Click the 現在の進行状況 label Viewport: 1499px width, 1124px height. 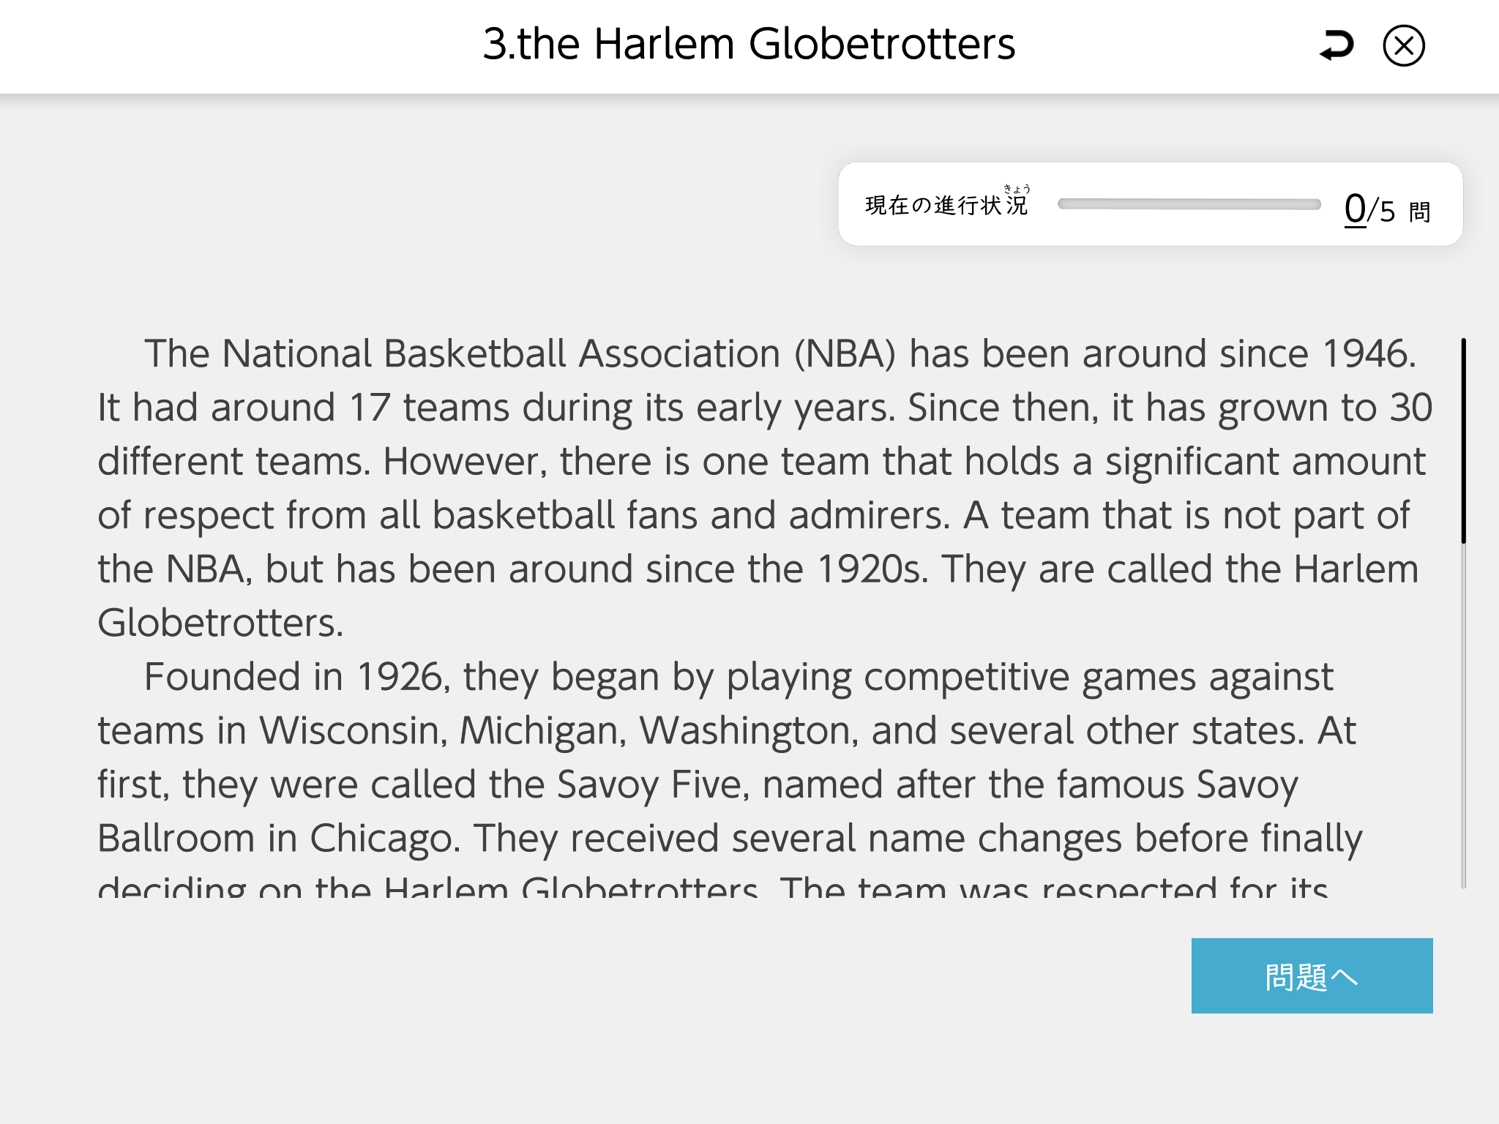point(946,205)
